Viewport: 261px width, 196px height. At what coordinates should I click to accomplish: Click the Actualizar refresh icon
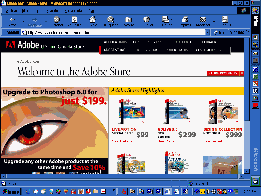(75, 20)
